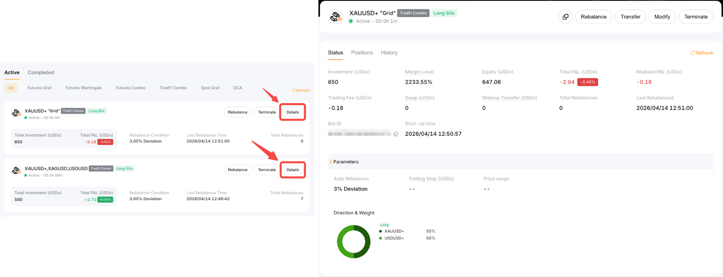Click the Margin Level label
Screen dimensions: 723x277
[x=419, y=72]
